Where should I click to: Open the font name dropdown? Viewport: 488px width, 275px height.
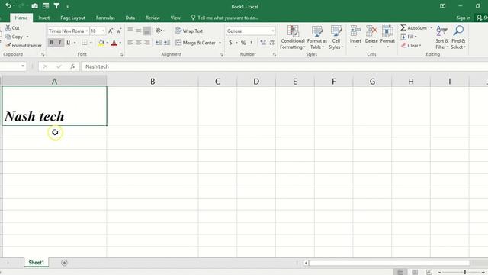(x=87, y=31)
